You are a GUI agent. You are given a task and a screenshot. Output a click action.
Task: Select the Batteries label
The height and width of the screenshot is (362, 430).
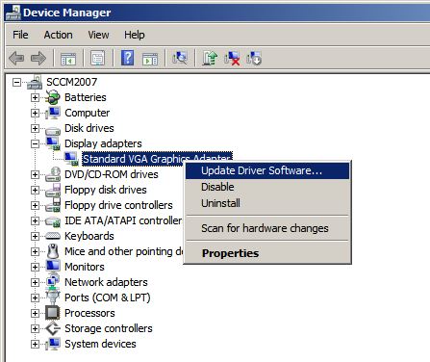click(x=86, y=97)
